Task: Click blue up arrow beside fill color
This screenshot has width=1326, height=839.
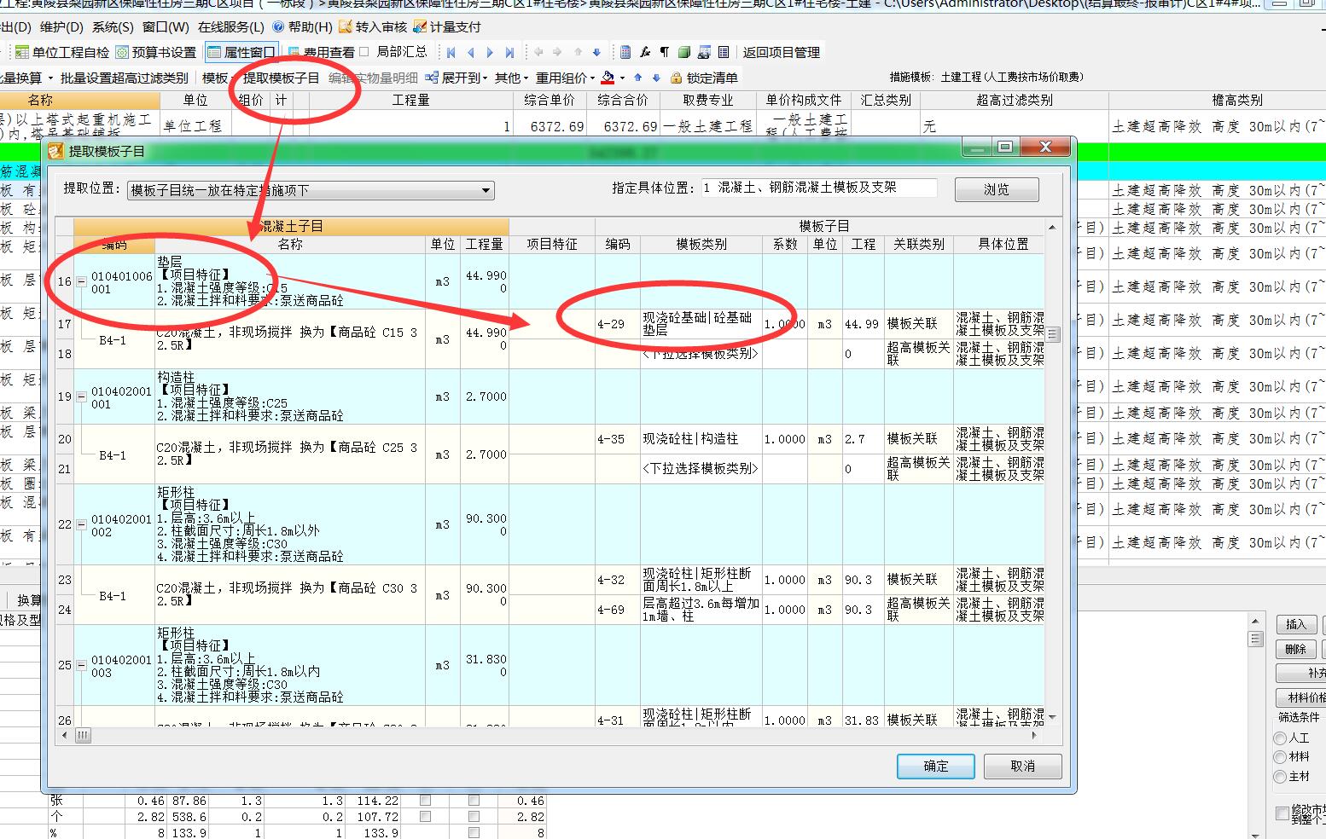Action: point(638,78)
